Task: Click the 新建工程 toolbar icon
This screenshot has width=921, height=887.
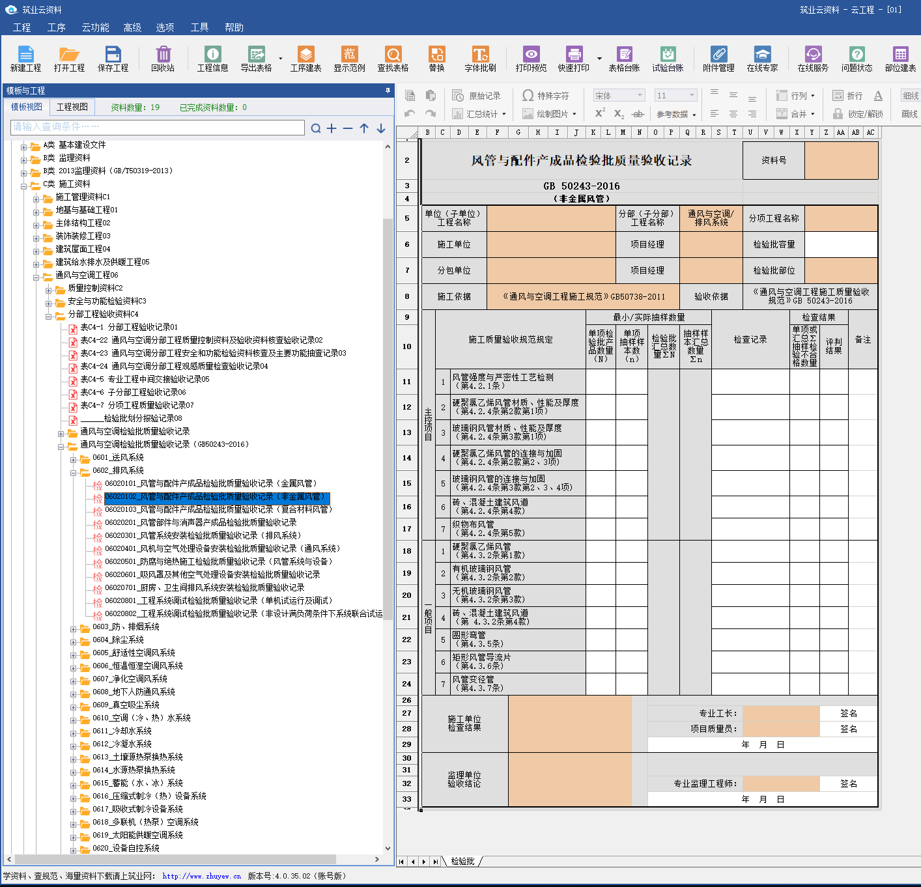Action: pyautogui.click(x=25, y=59)
